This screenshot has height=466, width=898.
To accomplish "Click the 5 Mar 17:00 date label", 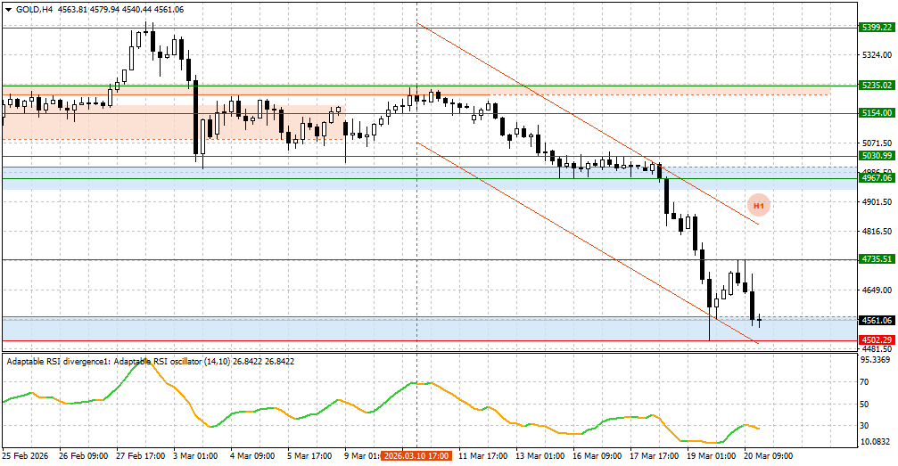I will (x=310, y=456).
